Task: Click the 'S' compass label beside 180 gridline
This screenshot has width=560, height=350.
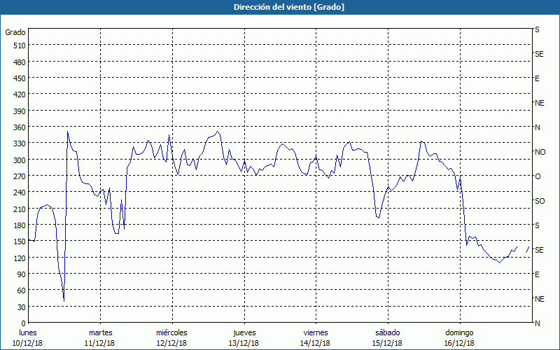Action: [x=537, y=225]
